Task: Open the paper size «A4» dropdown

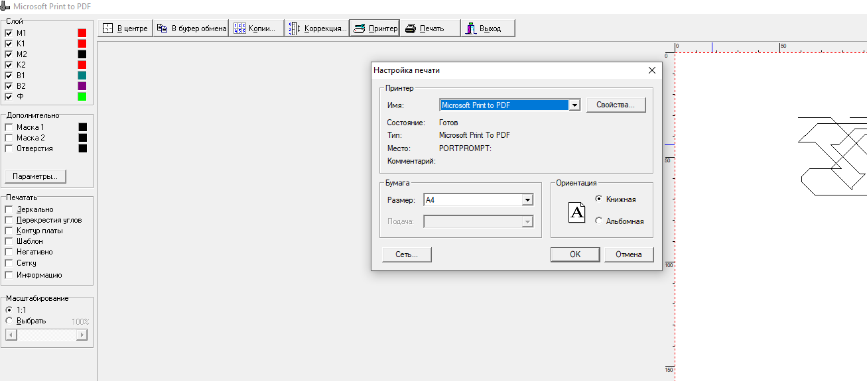Action: pyautogui.click(x=527, y=200)
